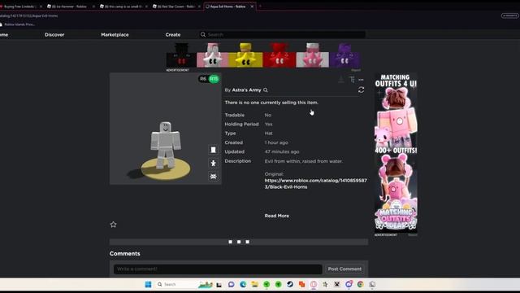This screenshot has width=520, height=293.
Task: Click the avatar figure icon on preview
Action: (213, 163)
